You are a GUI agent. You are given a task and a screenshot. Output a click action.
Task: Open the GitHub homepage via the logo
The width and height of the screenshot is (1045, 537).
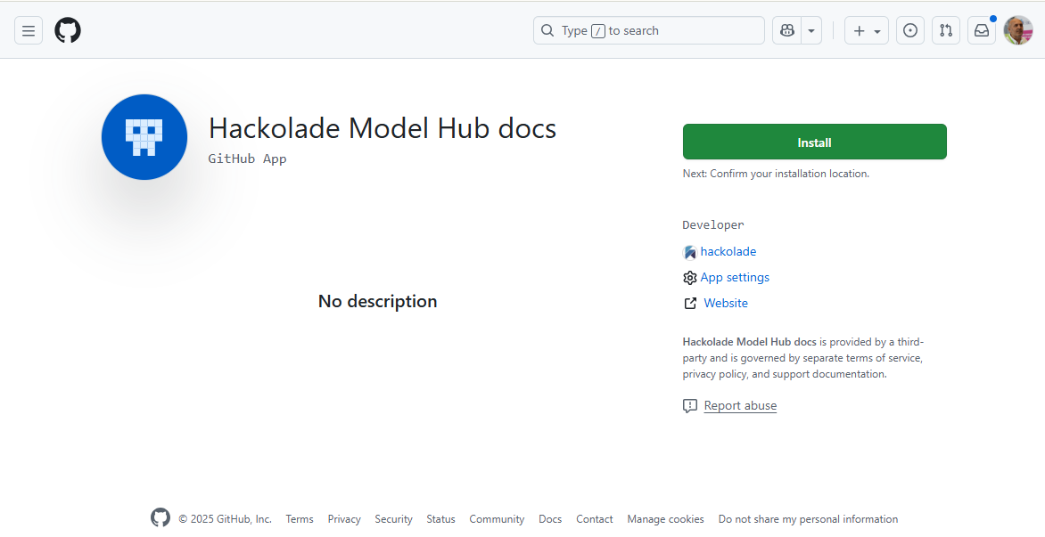(x=67, y=29)
